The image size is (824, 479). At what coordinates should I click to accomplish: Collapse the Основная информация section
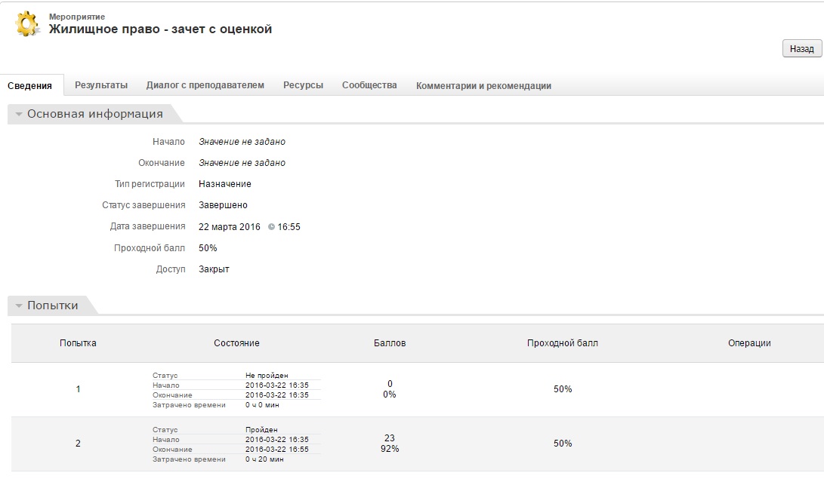point(19,115)
